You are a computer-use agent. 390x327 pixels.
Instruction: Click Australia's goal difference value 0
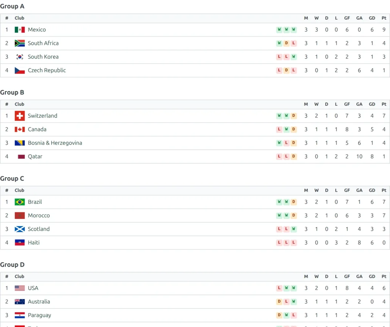(372, 302)
